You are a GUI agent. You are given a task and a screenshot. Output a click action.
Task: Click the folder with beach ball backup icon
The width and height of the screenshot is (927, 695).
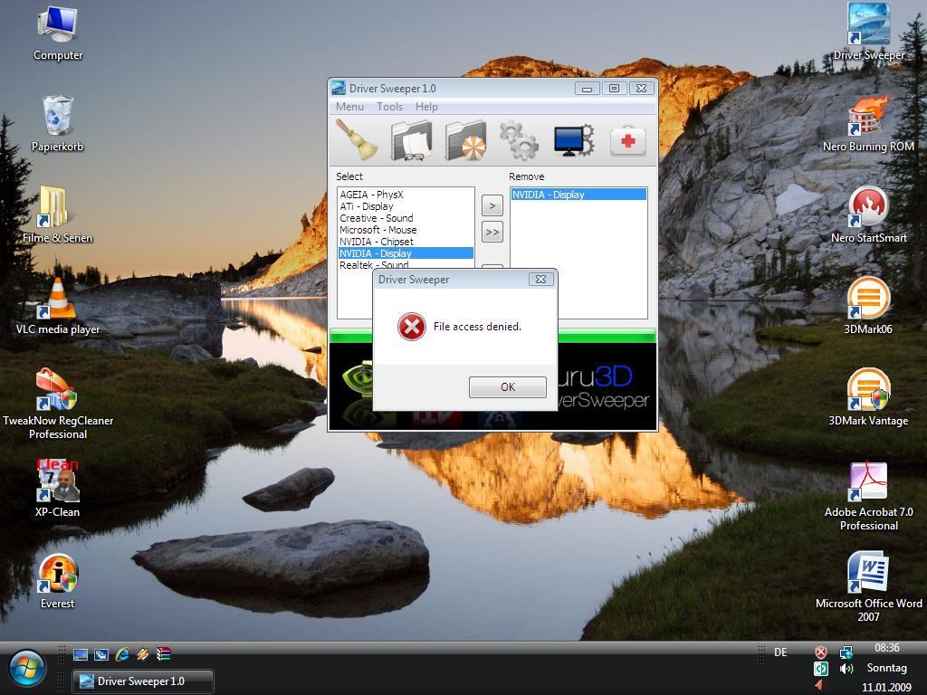(x=465, y=140)
